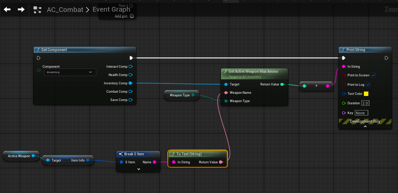Select the Weapon Type variable node
This screenshot has height=193, width=398.
pos(180,95)
